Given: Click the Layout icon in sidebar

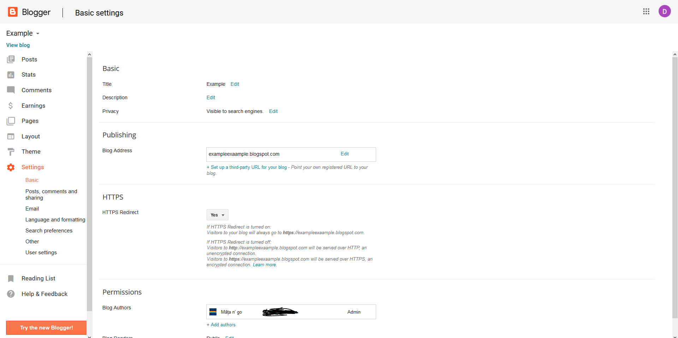Looking at the screenshot, I should tap(11, 136).
